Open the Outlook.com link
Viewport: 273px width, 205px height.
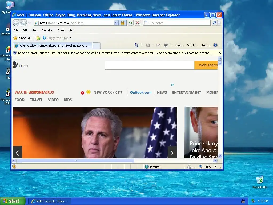pos(141,92)
